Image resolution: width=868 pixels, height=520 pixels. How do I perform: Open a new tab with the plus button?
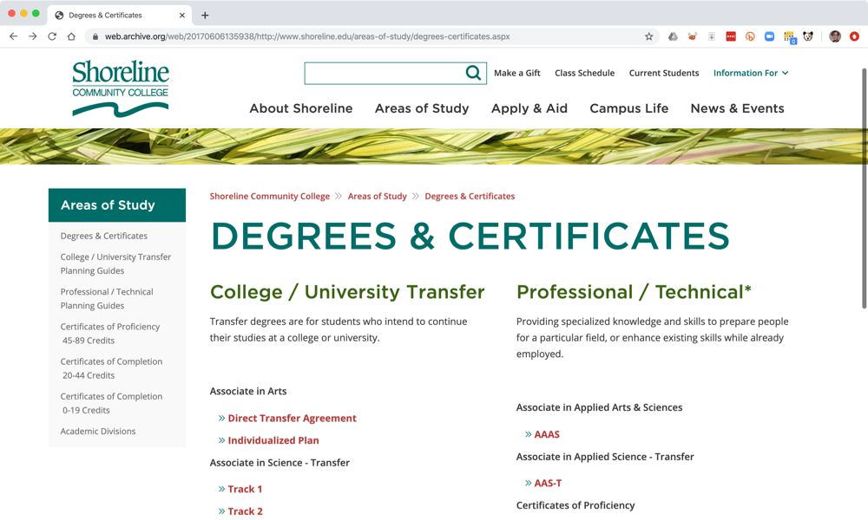(x=205, y=16)
